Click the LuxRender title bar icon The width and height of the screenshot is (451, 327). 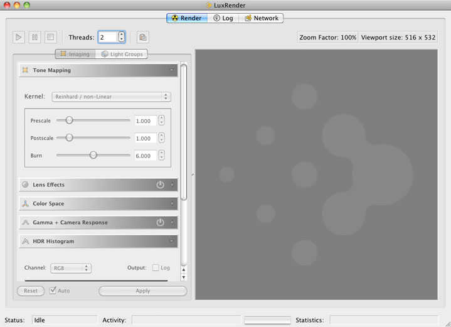[209, 5]
